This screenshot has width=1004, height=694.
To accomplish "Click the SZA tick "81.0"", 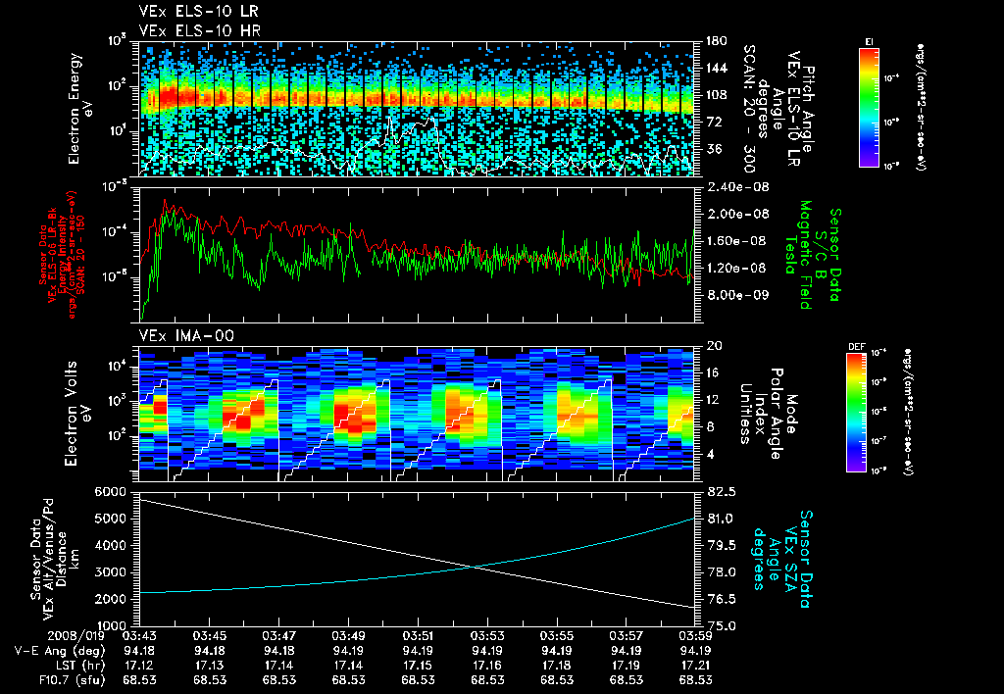I will pyautogui.click(x=721, y=519).
